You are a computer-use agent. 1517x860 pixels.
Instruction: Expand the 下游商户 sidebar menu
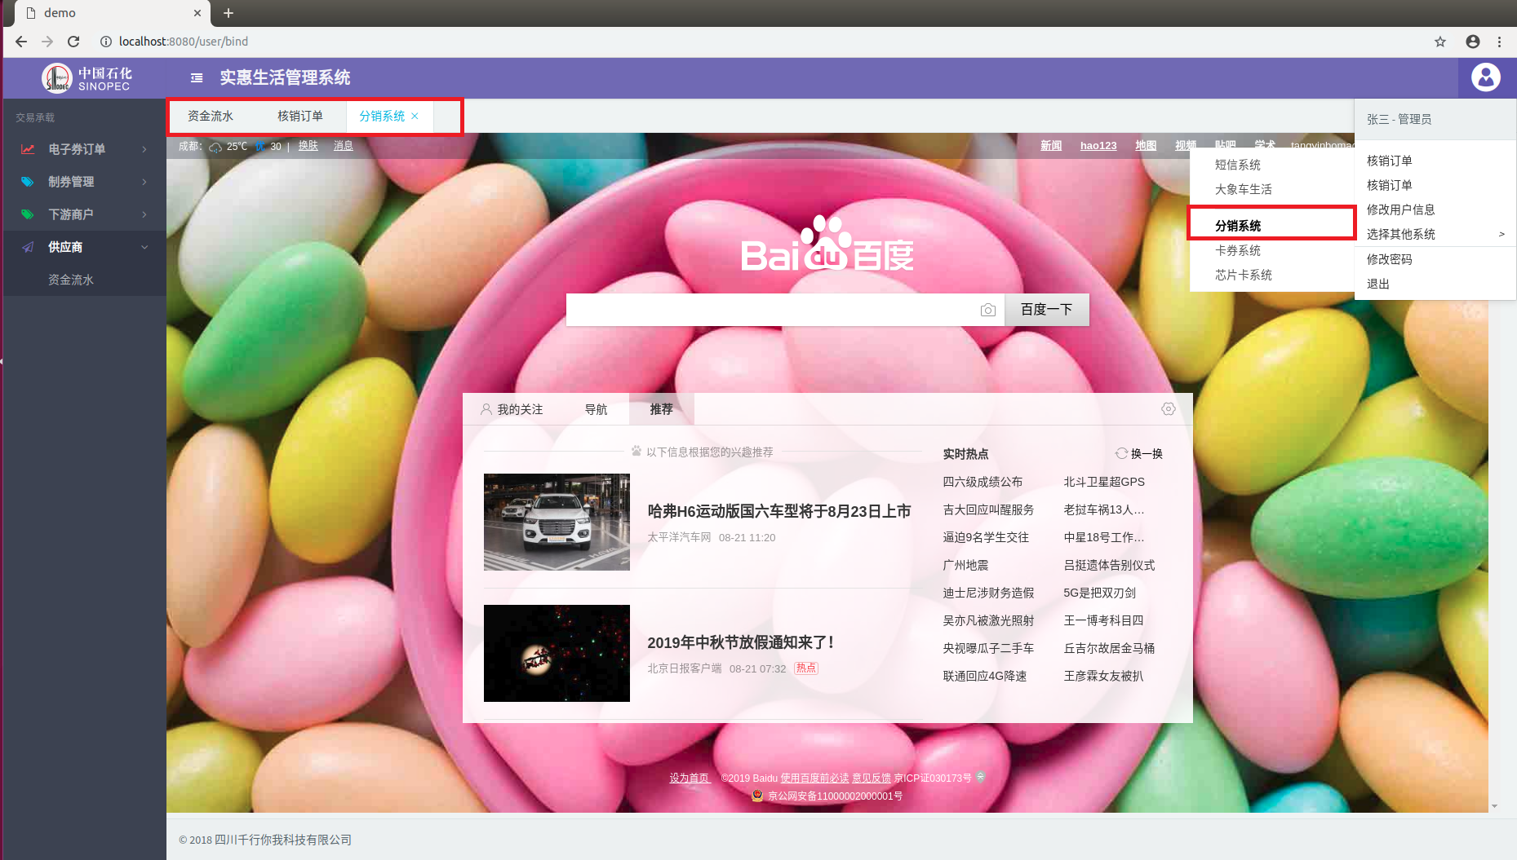coord(144,214)
